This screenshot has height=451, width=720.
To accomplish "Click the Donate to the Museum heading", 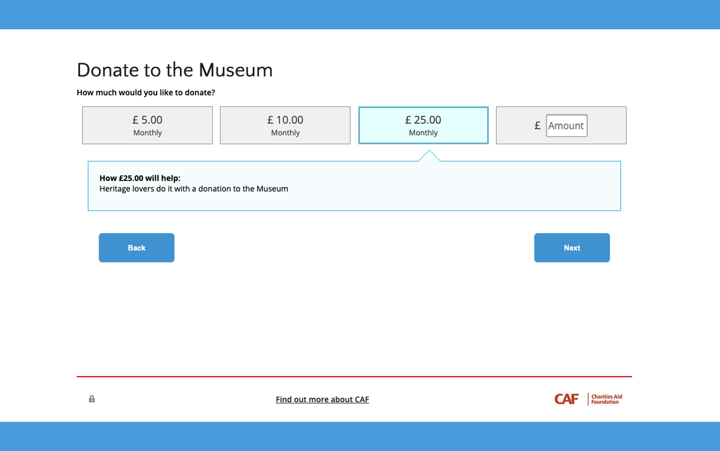I will pos(175,70).
